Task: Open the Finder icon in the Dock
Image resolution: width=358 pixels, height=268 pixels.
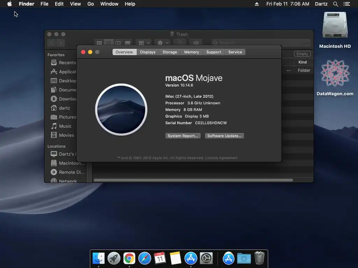Action: pos(98,258)
